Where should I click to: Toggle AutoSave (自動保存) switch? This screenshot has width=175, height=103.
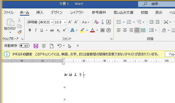[24, 46]
